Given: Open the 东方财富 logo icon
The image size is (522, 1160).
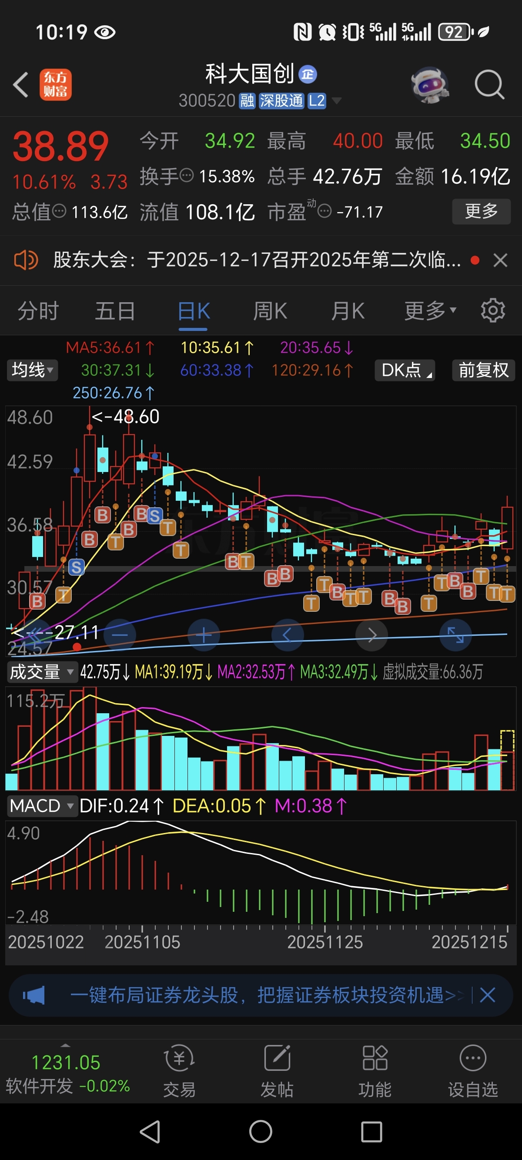Looking at the screenshot, I should 55,84.
